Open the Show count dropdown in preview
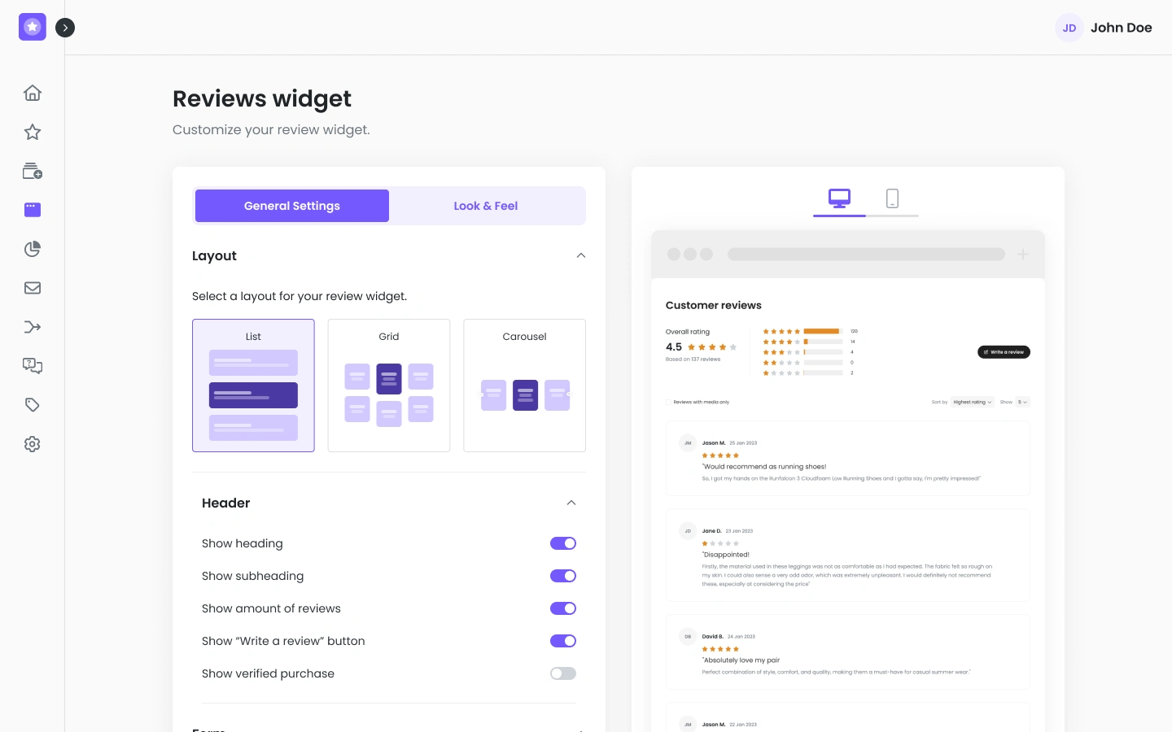 [1022, 402]
